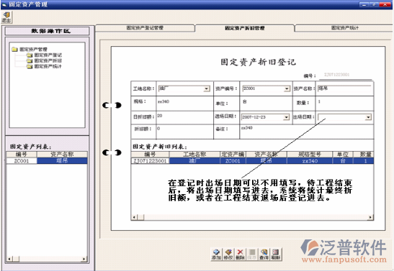This screenshot has height=271, width=394.
Task: Click the 资产名称 field showing 塔吊
Action: [344, 88]
